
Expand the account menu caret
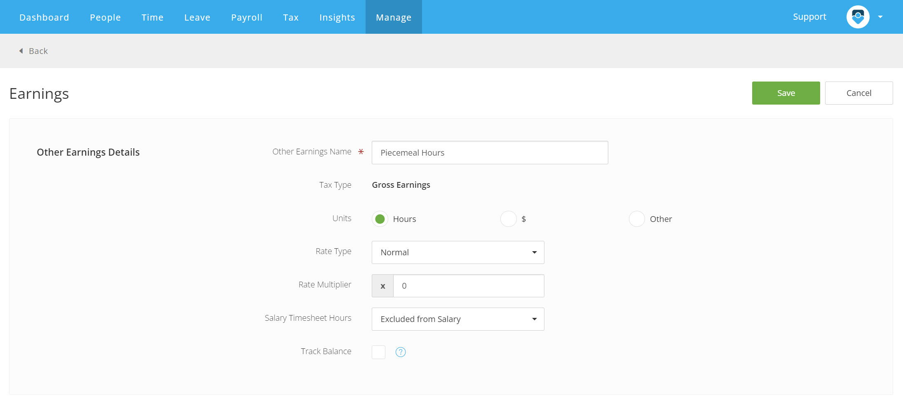[880, 17]
